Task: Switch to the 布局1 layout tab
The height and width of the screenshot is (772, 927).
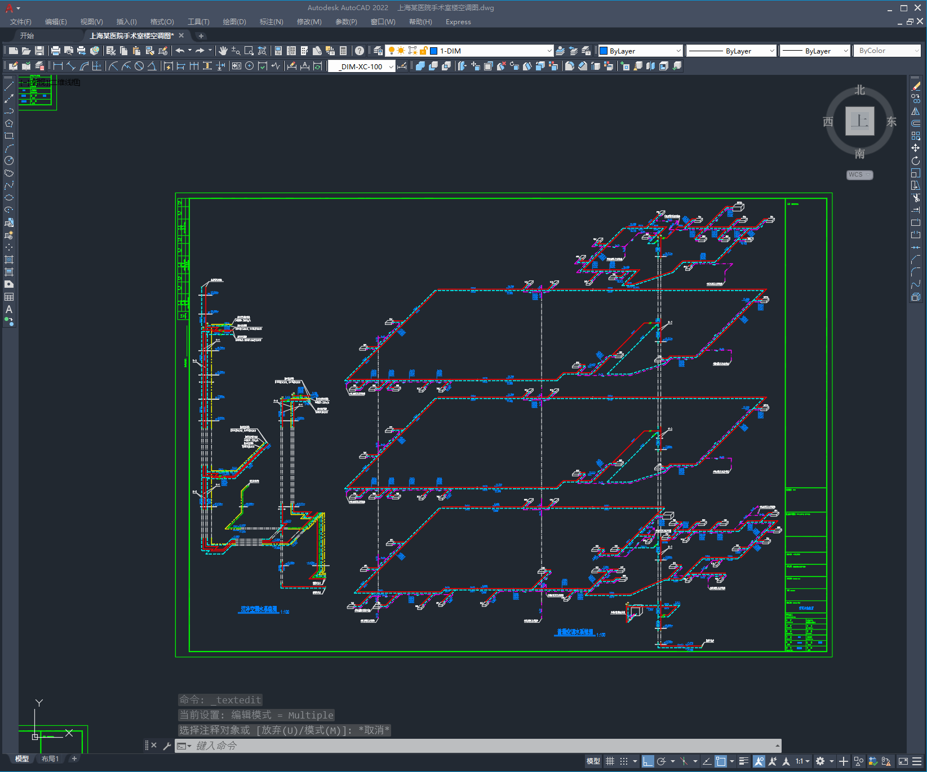Action: (x=50, y=759)
